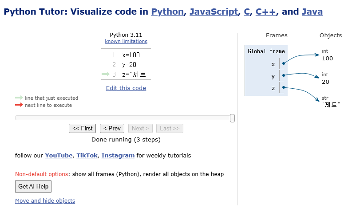Click the pointer dot of variable x
The image size is (352, 212).
(x=283, y=64)
